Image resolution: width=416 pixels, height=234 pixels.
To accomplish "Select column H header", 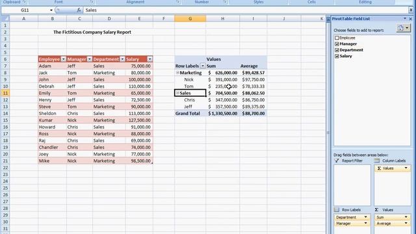I will [222, 19].
